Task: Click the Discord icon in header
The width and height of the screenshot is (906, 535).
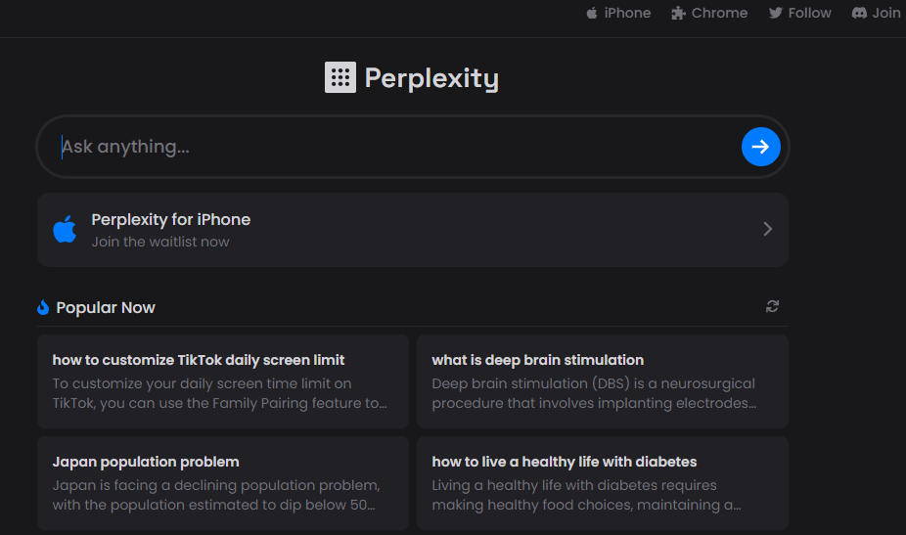Action: tap(859, 13)
